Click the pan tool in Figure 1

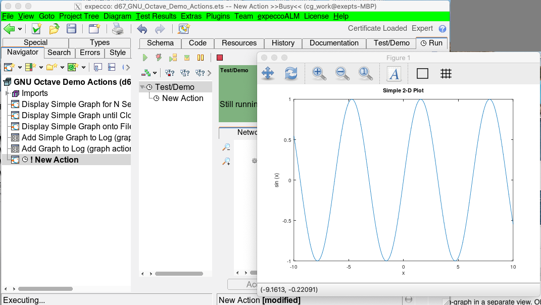coord(268,74)
